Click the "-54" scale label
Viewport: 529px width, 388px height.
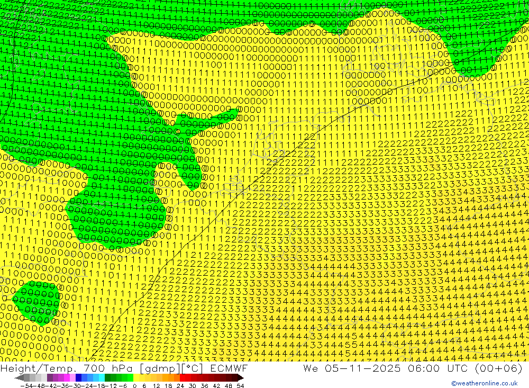point(26,386)
